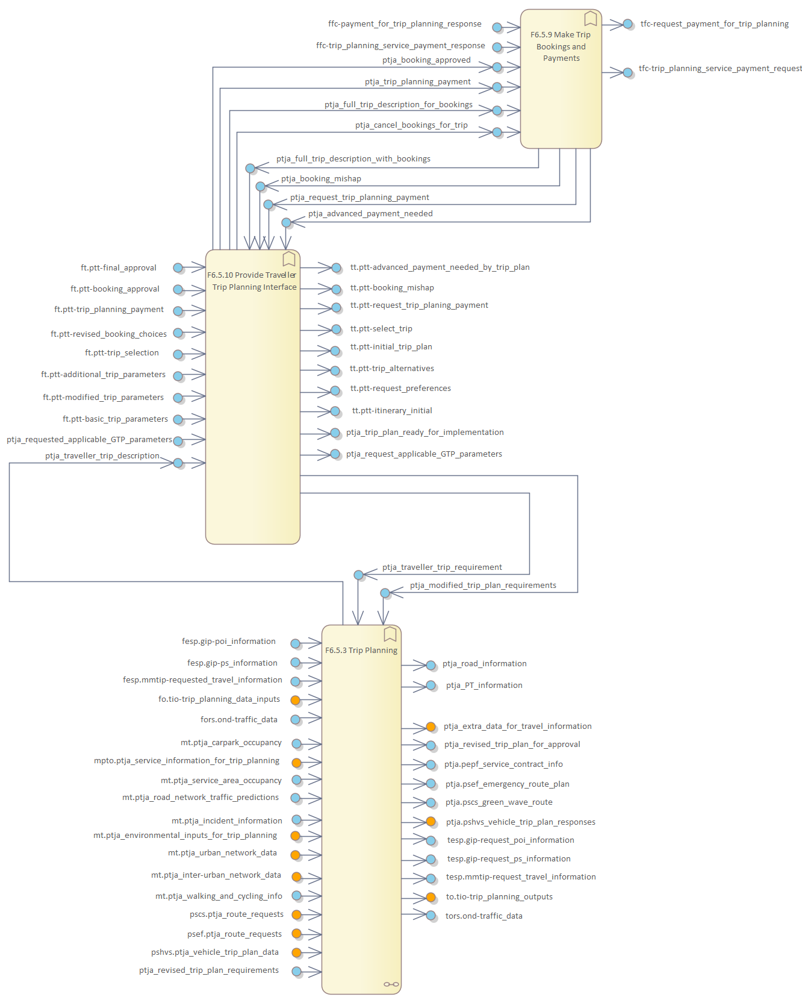Select the F6.5.9 Make Trip Bookings and Payments block
Image resolution: width=802 pixels, height=1003 pixels.
tap(561, 90)
